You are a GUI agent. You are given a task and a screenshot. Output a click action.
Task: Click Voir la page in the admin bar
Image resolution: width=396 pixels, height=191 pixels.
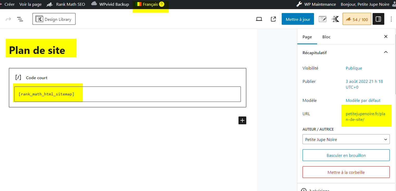(x=30, y=4)
